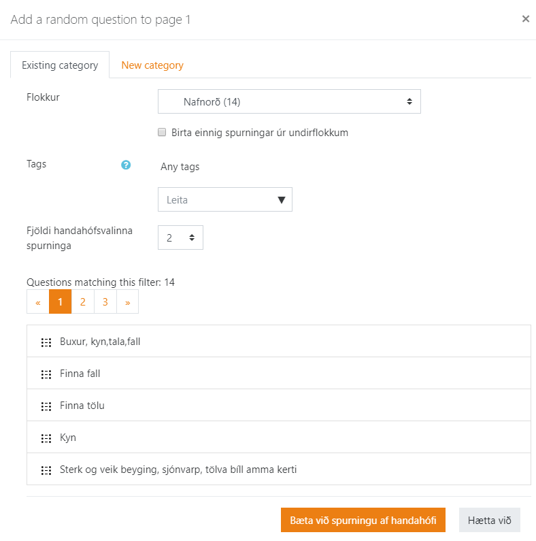Screen dimensions: 536x541
Task: Click list icon beside 'Buxur, kyn,tala,fall'
Action: (x=46, y=342)
